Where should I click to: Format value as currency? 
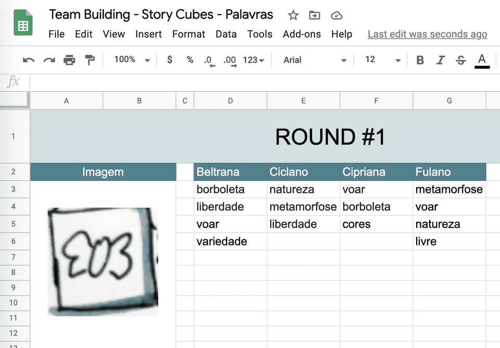(169, 60)
